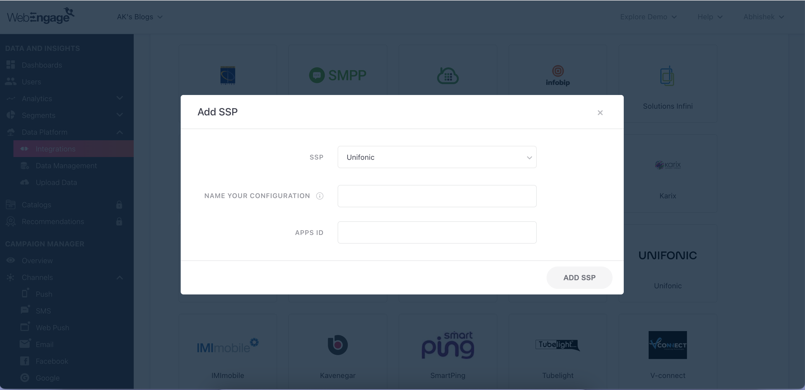Viewport: 805px width, 390px height.
Task: Close the Add SSP dialog
Action: (x=600, y=113)
